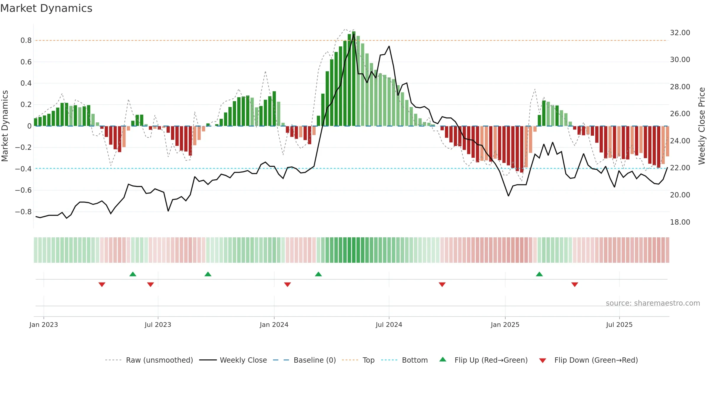Screen dimensions: 710x399
Task: Click the '−0.4' left axis label
Action: click(x=23, y=169)
